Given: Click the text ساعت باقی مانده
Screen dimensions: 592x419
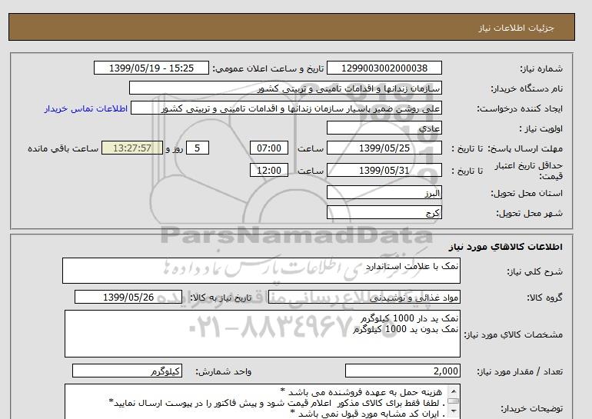Looking at the screenshot, I should tap(63, 148).
